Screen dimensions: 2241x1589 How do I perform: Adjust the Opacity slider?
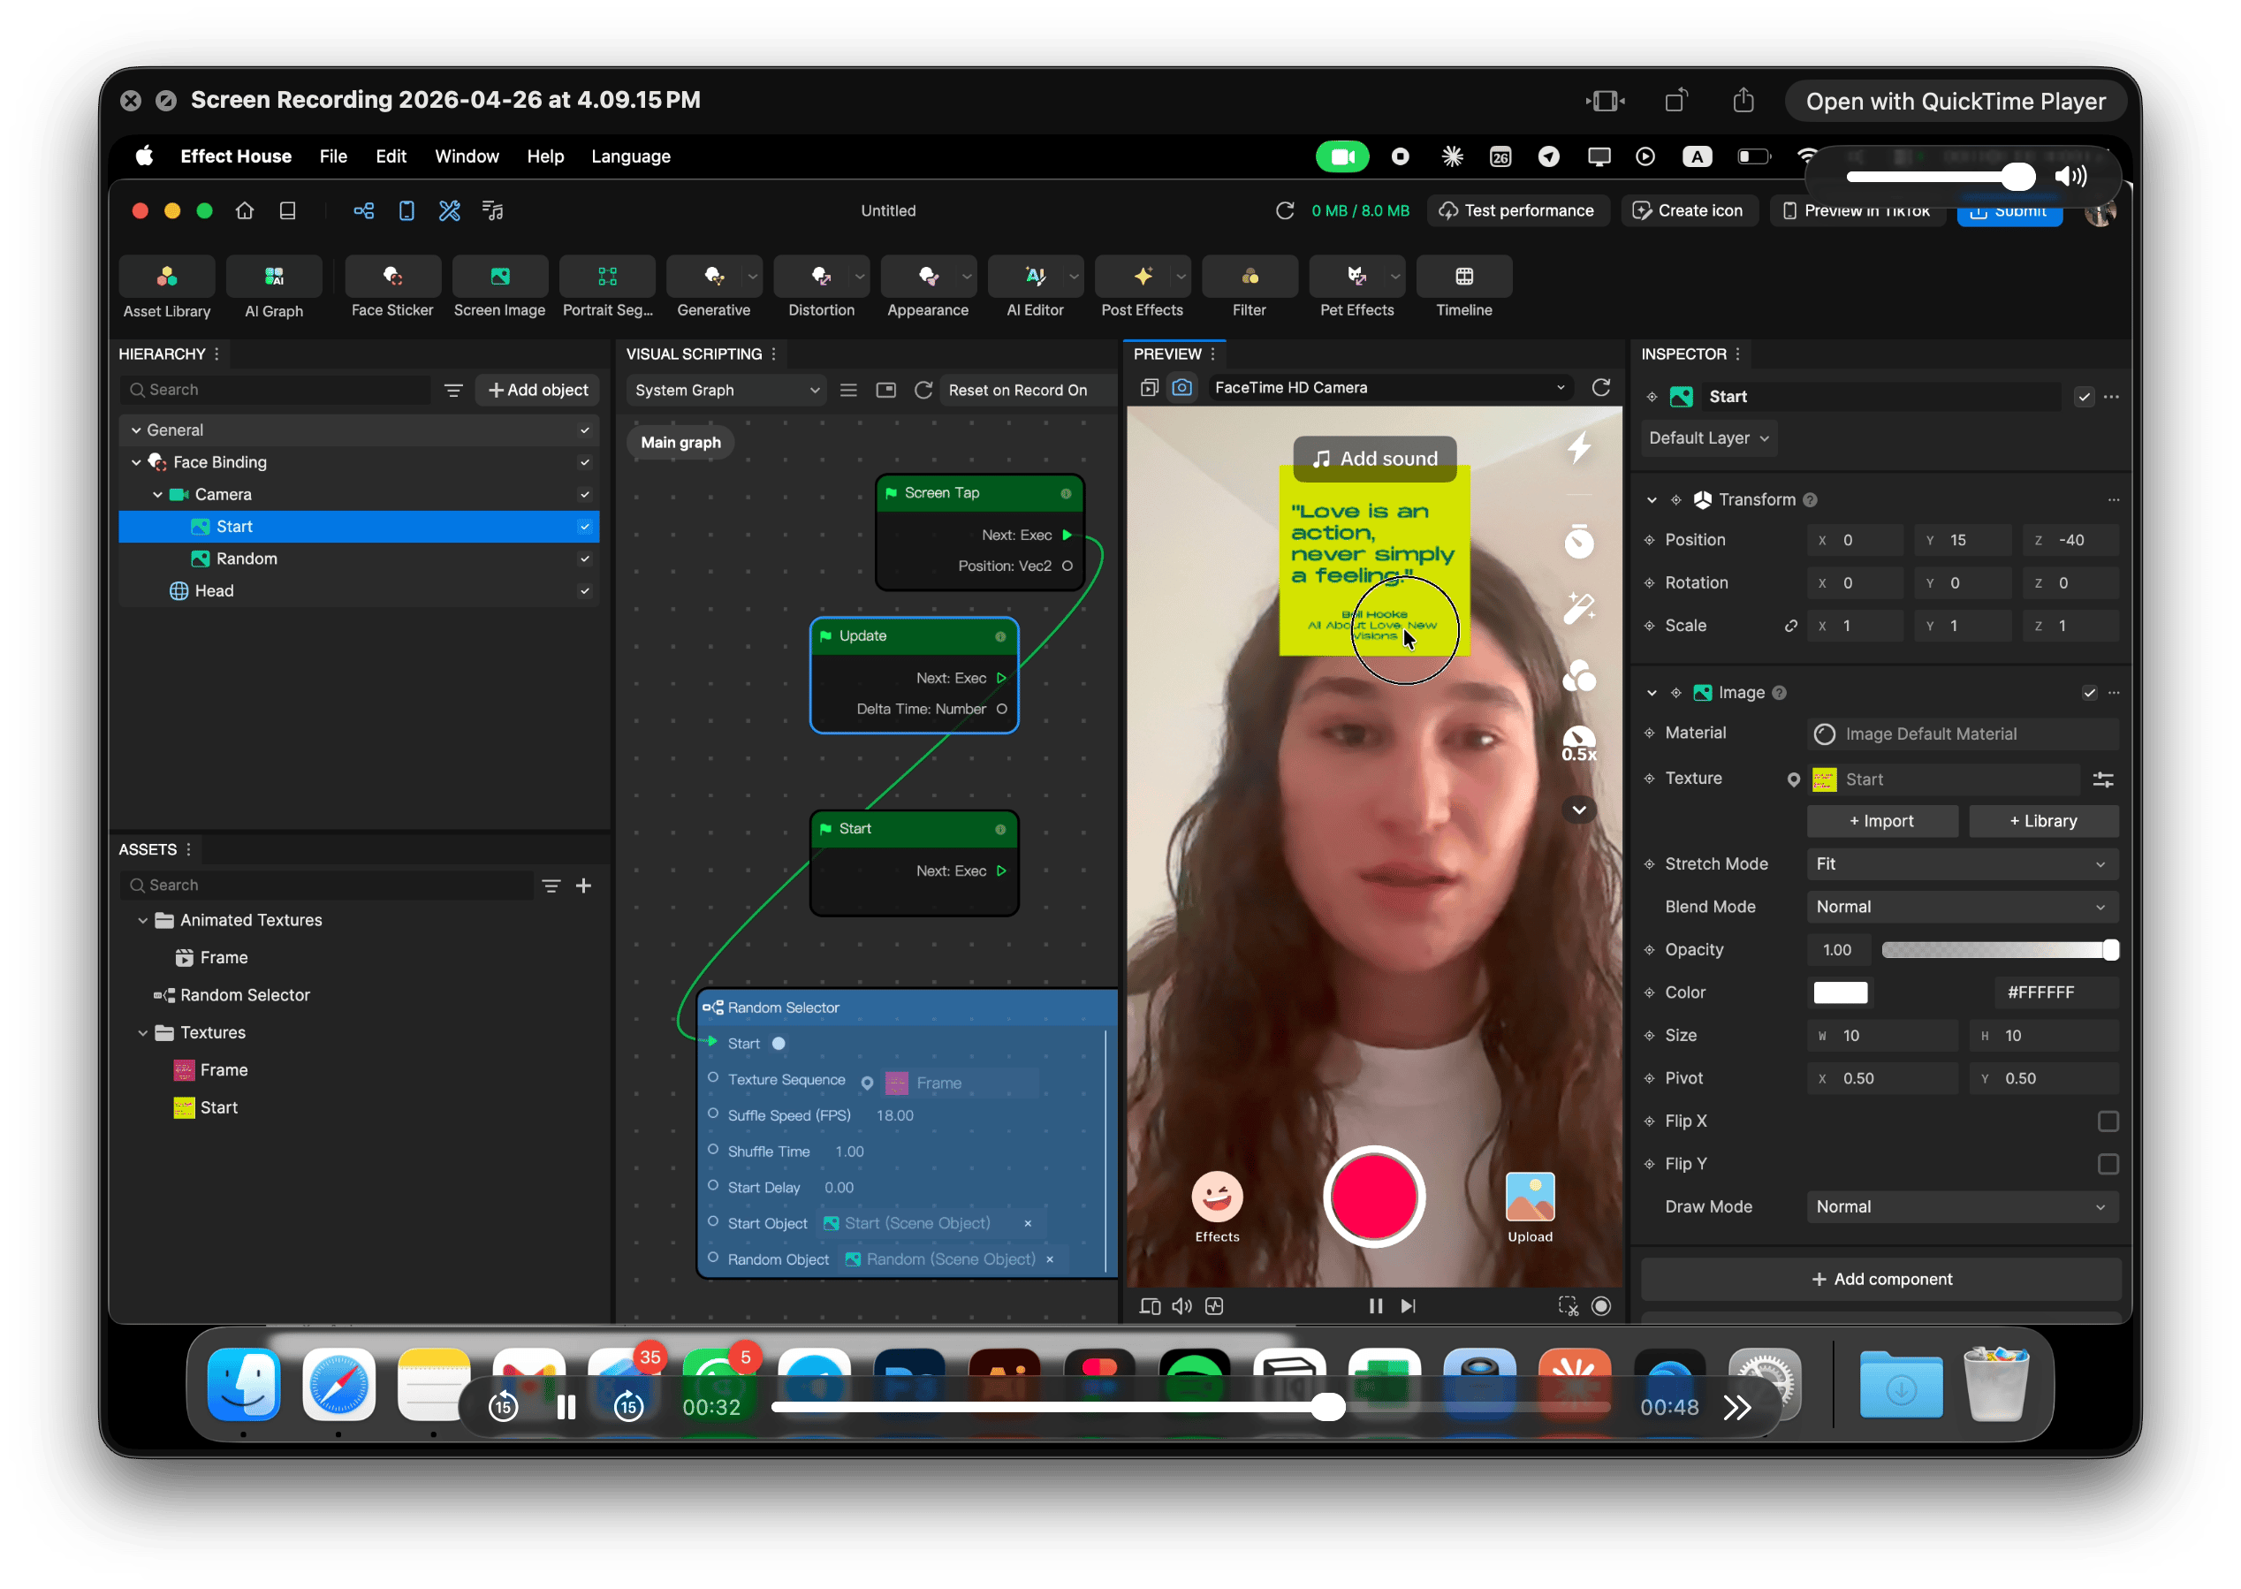(x=2000, y=950)
